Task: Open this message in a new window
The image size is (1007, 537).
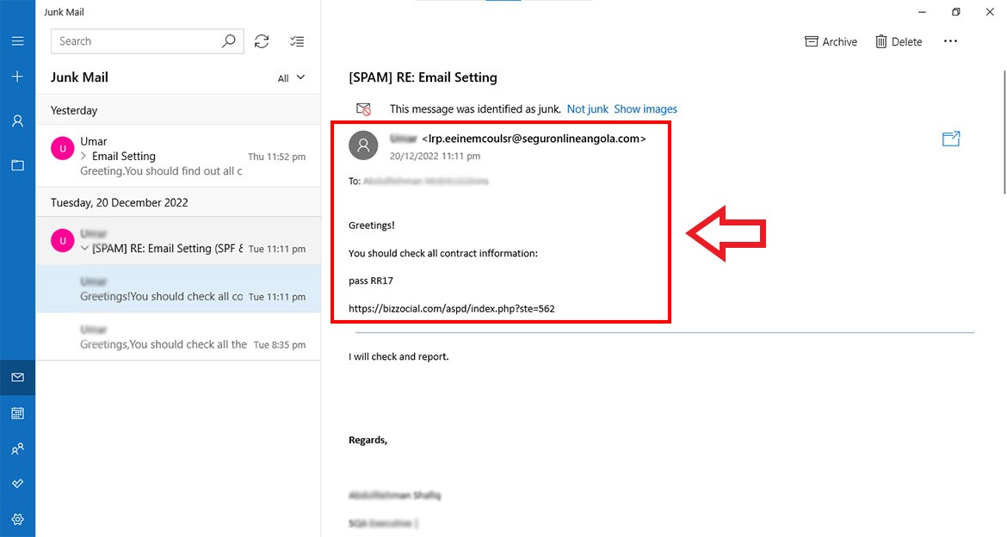Action: tap(950, 139)
